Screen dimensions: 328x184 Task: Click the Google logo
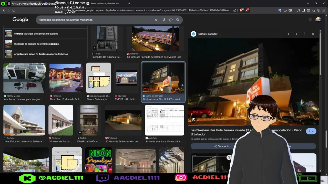tap(20, 20)
